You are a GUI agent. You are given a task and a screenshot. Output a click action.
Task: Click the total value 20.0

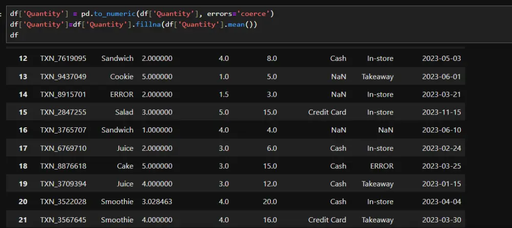click(x=270, y=201)
